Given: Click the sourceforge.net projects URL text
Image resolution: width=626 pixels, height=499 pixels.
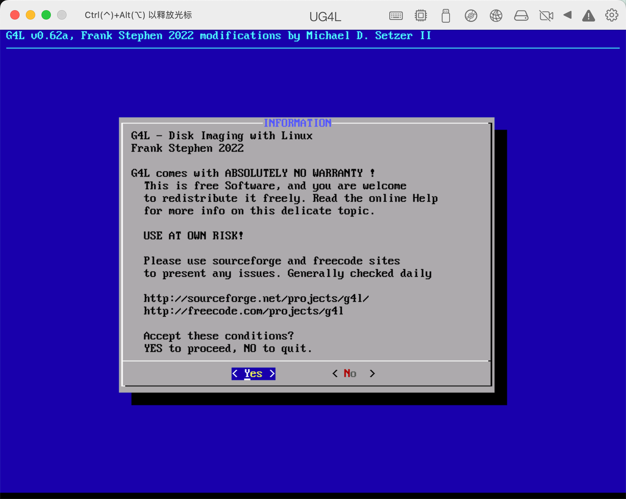Looking at the screenshot, I should pos(256,298).
